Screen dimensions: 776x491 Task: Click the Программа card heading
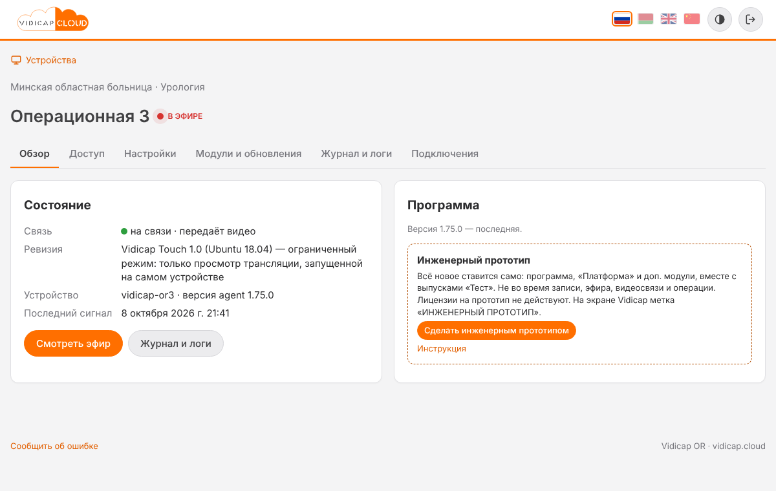444,205
